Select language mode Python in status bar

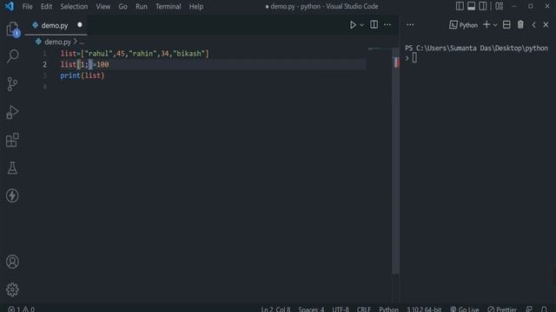pyautogui.click(x=388, y=309)
